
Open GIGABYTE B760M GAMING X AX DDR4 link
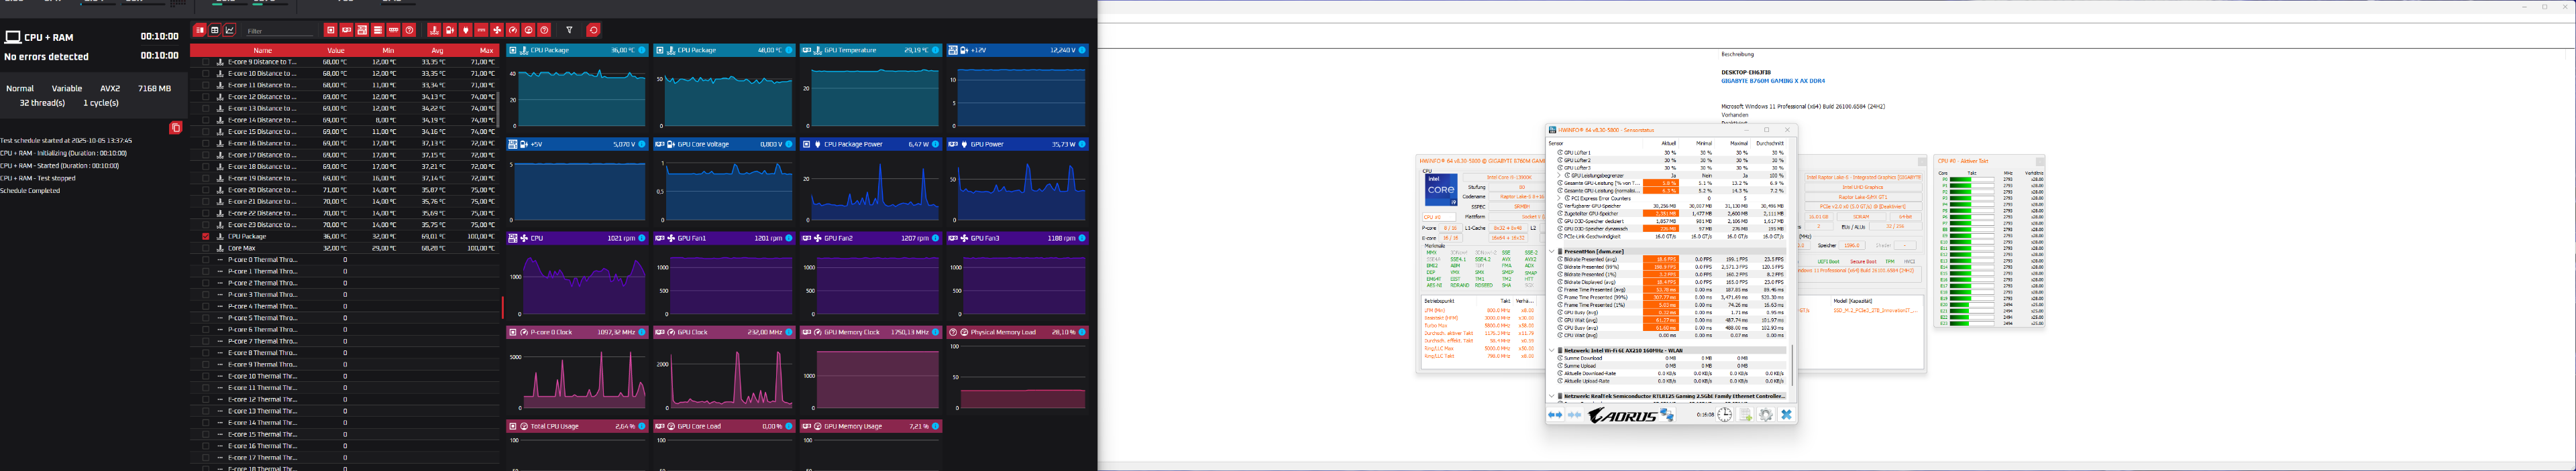click(x=1773, y=81)
